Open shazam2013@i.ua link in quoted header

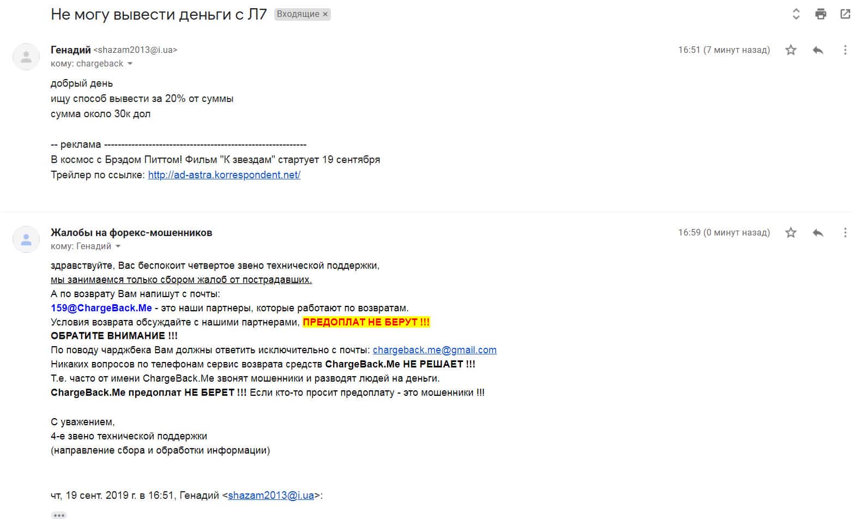pyautogui.click(x=271, y=496)
